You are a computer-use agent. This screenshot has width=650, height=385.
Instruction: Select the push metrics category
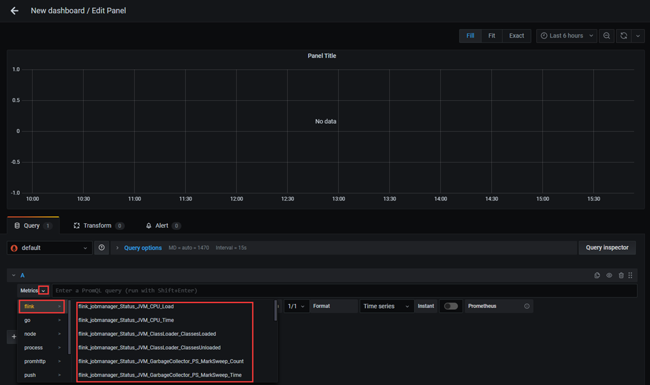click(x=41, y=375)
